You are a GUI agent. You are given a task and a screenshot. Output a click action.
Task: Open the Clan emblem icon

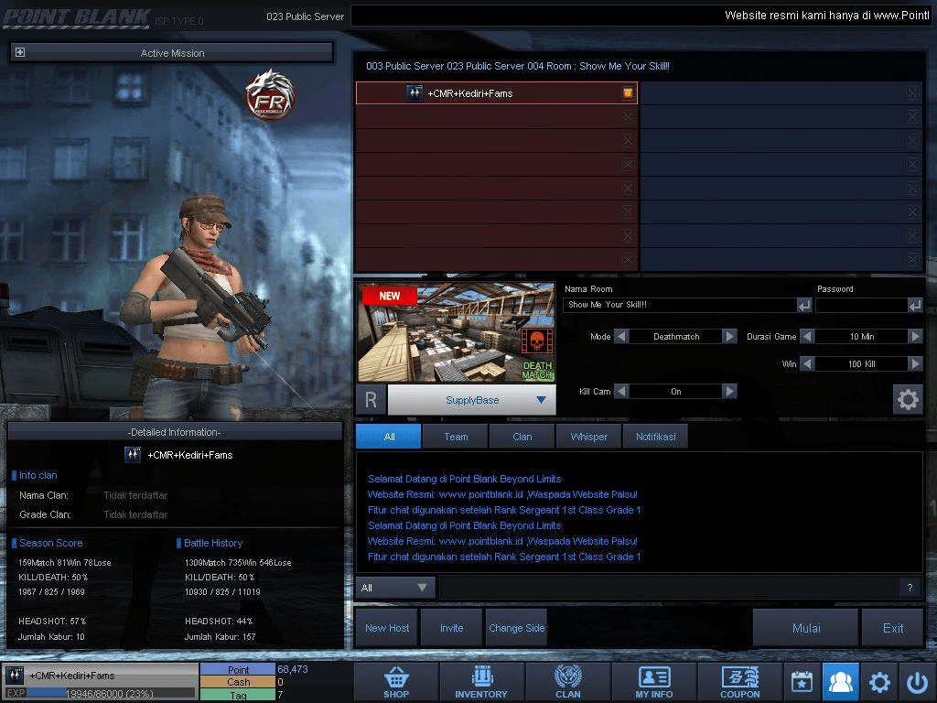(x=567, y=681)
